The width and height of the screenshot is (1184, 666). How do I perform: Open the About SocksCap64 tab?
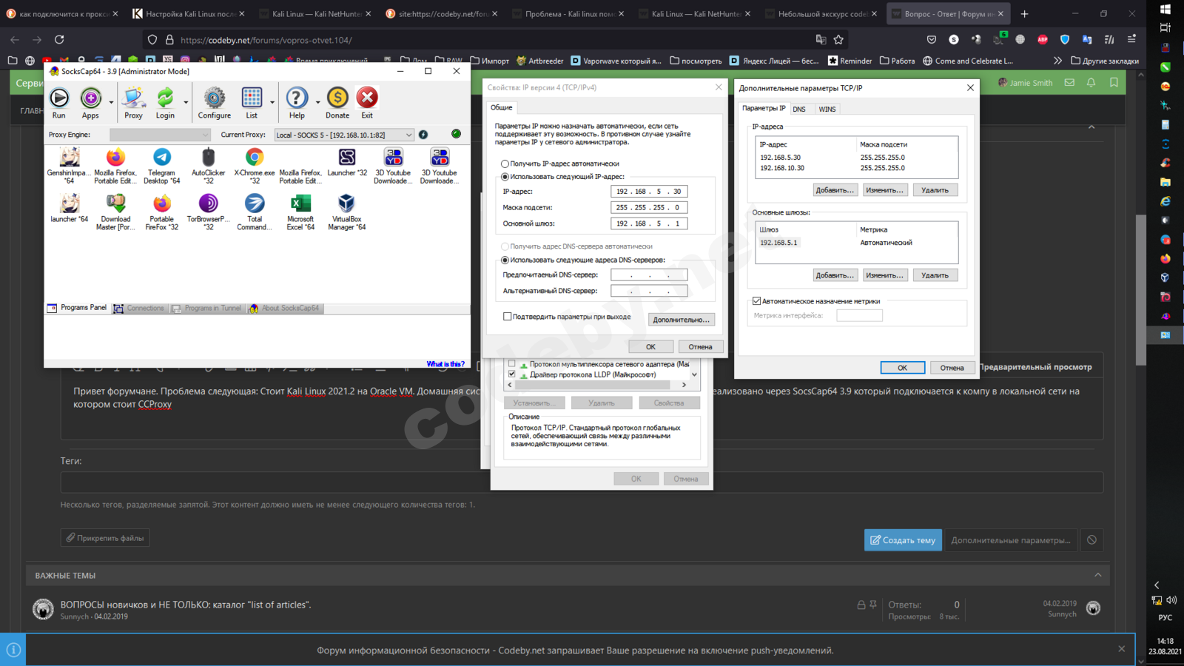pos(284,308)
